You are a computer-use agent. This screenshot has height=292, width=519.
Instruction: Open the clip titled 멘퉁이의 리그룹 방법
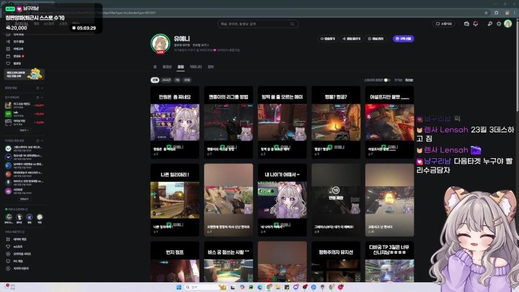(228, 122)
